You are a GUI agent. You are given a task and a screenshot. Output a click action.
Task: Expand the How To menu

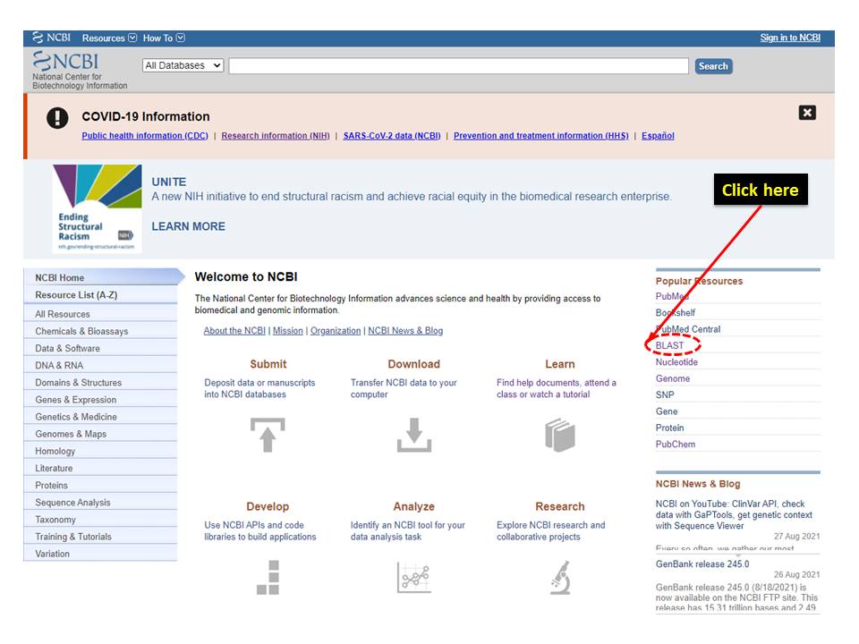pos(164,38)
